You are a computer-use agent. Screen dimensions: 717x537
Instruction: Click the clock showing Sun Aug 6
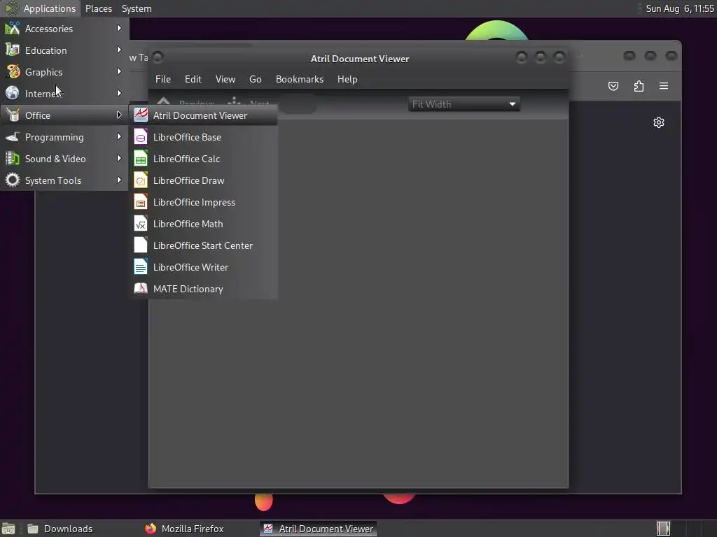(x=679, y=8)
